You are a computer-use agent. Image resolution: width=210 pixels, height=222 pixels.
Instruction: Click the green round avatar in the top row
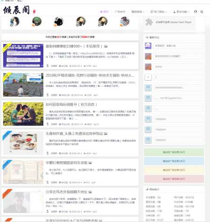pos(37,21)
